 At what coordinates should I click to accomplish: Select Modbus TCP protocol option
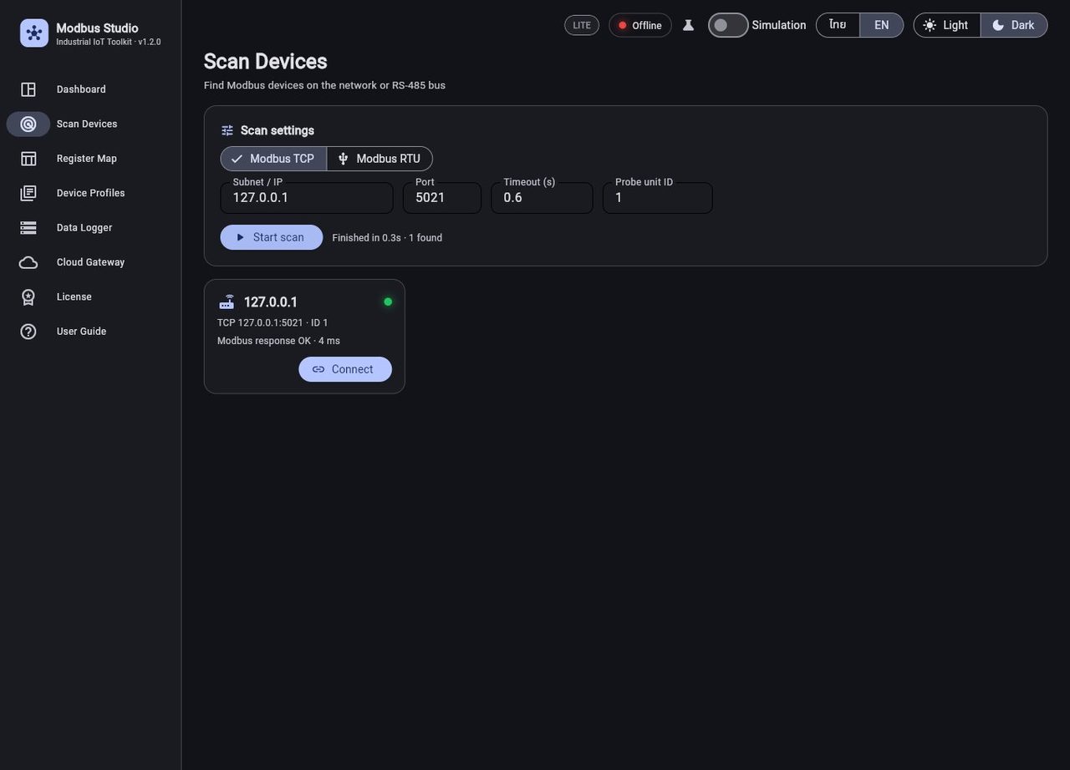pos(273,159)
